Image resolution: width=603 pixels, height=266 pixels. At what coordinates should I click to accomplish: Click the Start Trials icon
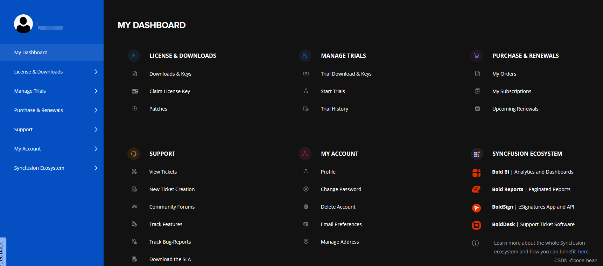[306, 91]
